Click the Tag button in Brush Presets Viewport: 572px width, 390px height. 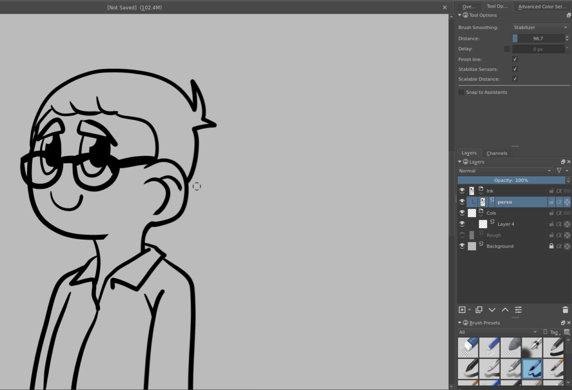tap(552, 332)
